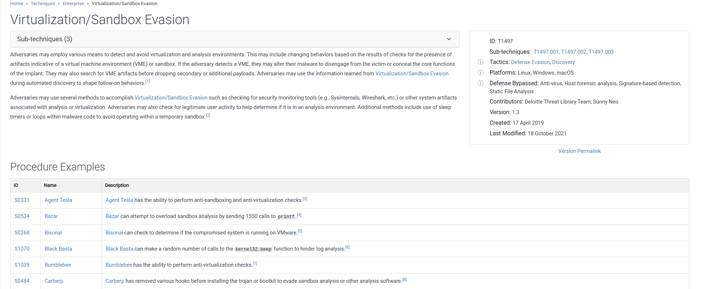
Task: Go to the Techniques breadcrumb
Action: 42,4
